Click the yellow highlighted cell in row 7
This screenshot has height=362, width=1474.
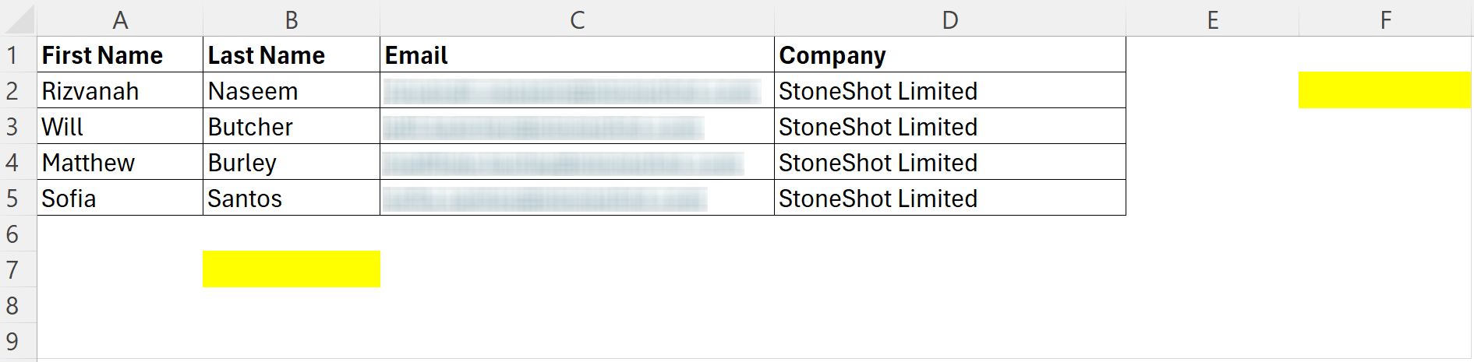[x=292, y=269]
